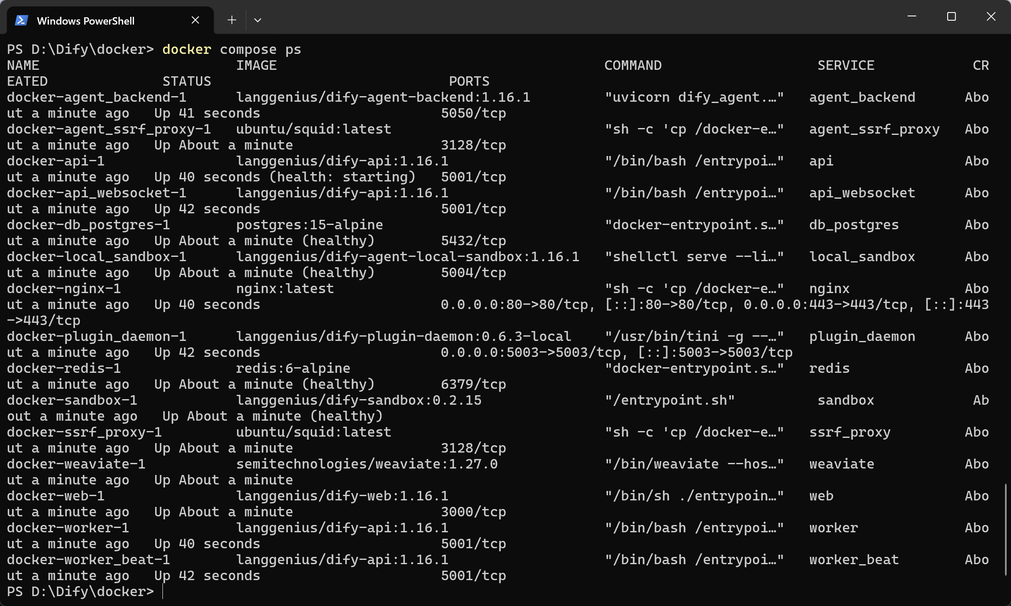
Task: Click the worker_beat service name
Action: (854, 560)
